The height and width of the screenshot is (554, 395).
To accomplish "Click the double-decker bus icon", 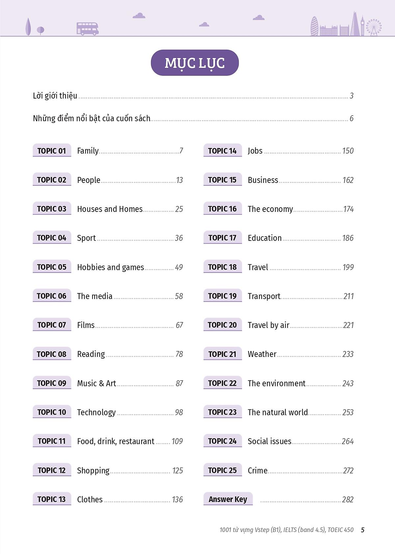I will (88, 29).
